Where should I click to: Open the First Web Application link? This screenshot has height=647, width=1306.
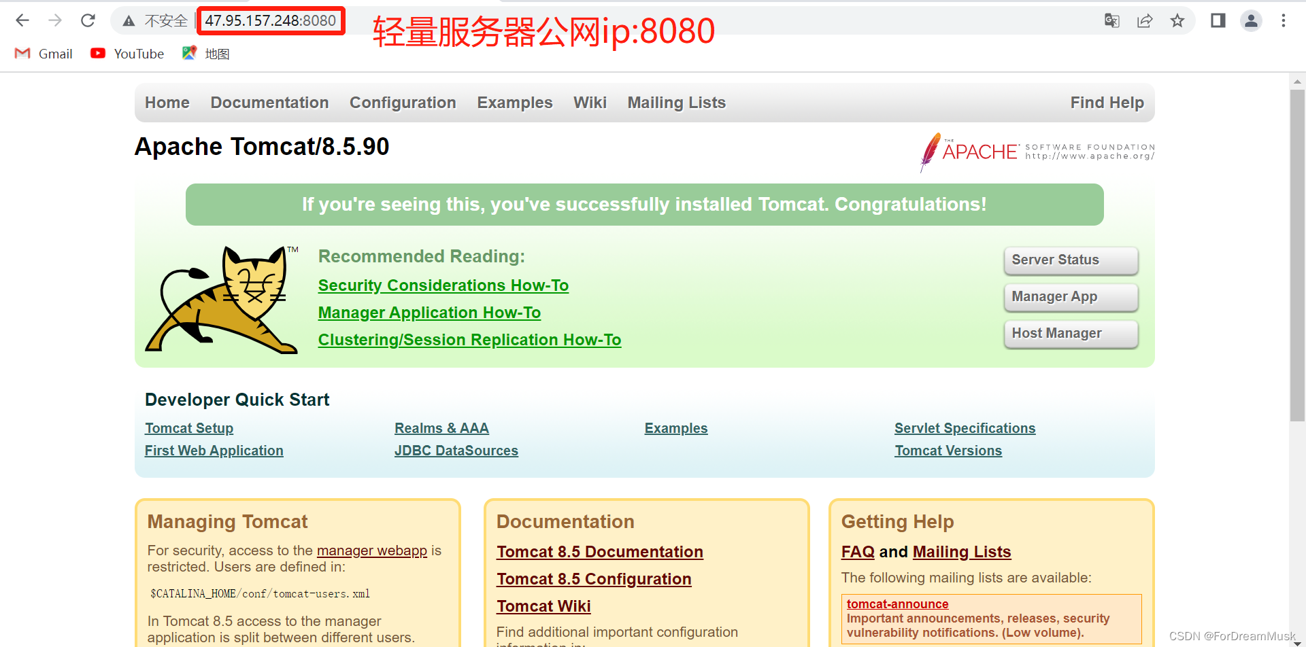pyautogui.click(x=214, y=451)
